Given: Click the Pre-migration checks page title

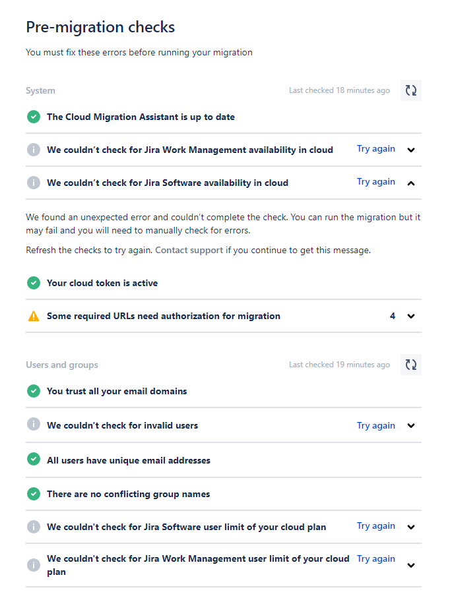Looking at the screenshot, I should click(x=100, y=28).
